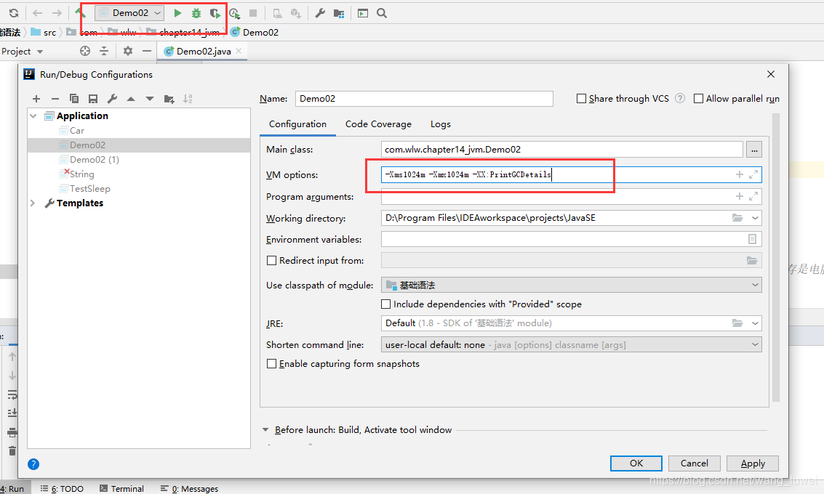
Task: Add new configuration with plus icon
Action: click(x=36, y=99)
